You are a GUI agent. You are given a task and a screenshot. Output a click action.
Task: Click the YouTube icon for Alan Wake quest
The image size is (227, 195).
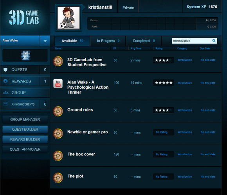pyautogui.click(x=58, y=84)
